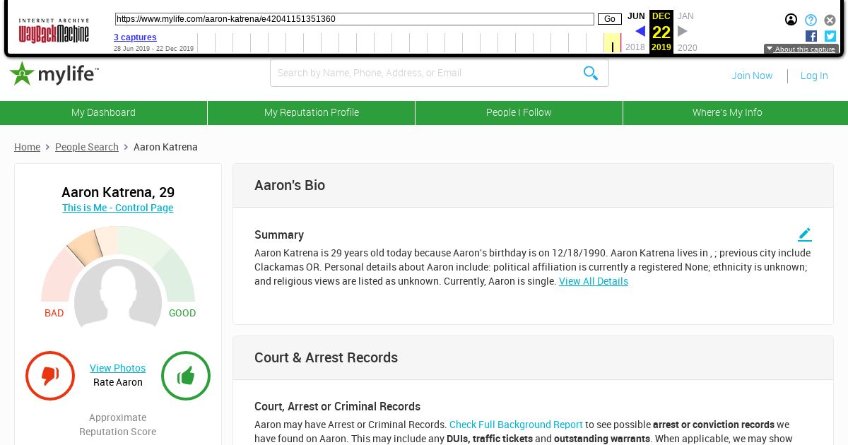Click the Wayback URL input field
The height and width of the screenshot is (445, 848).
click(x=354, y=19)
